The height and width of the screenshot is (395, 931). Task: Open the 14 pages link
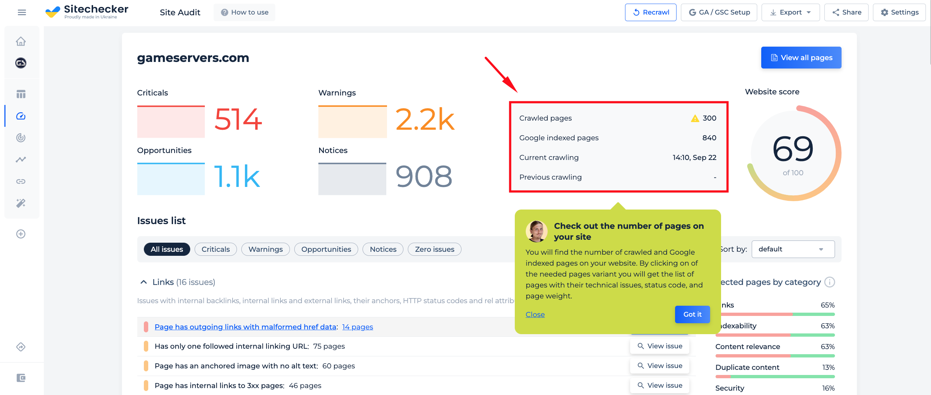[x=357, y=327]
